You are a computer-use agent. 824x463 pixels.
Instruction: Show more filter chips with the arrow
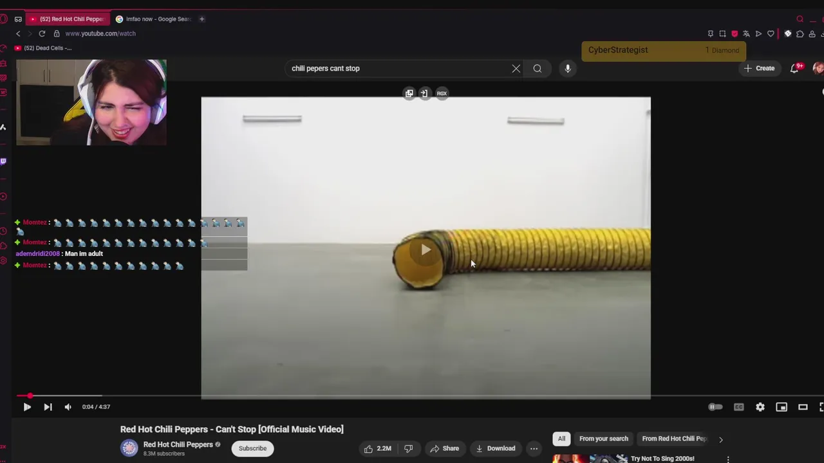(720, 439)
